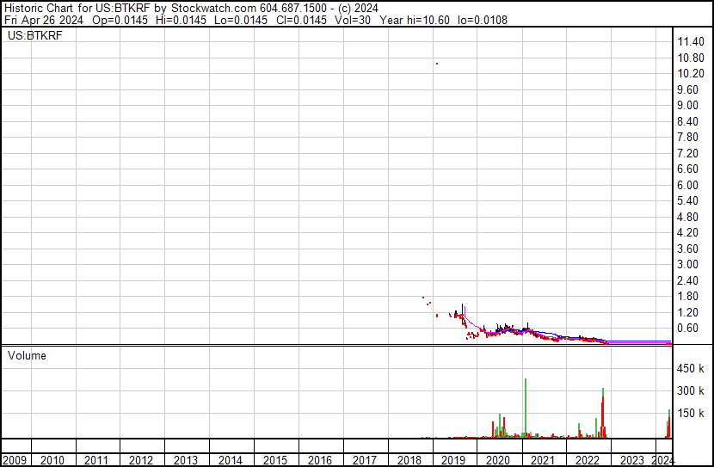The width and height of the screenshot is (714, 467).
Task: Click the 10.80 price axis value
Action: coord(691,58)
